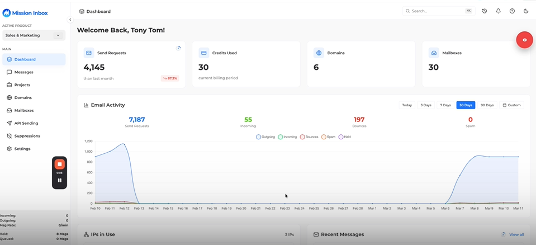
Task: Open help via the question mark icon
Action: [512, 11]
